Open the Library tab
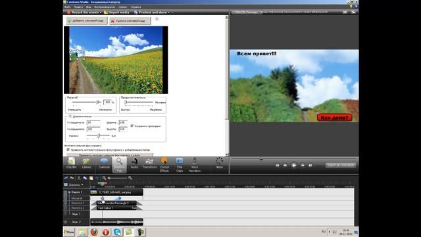The image size is (421, 237). [x=86, y=164]
